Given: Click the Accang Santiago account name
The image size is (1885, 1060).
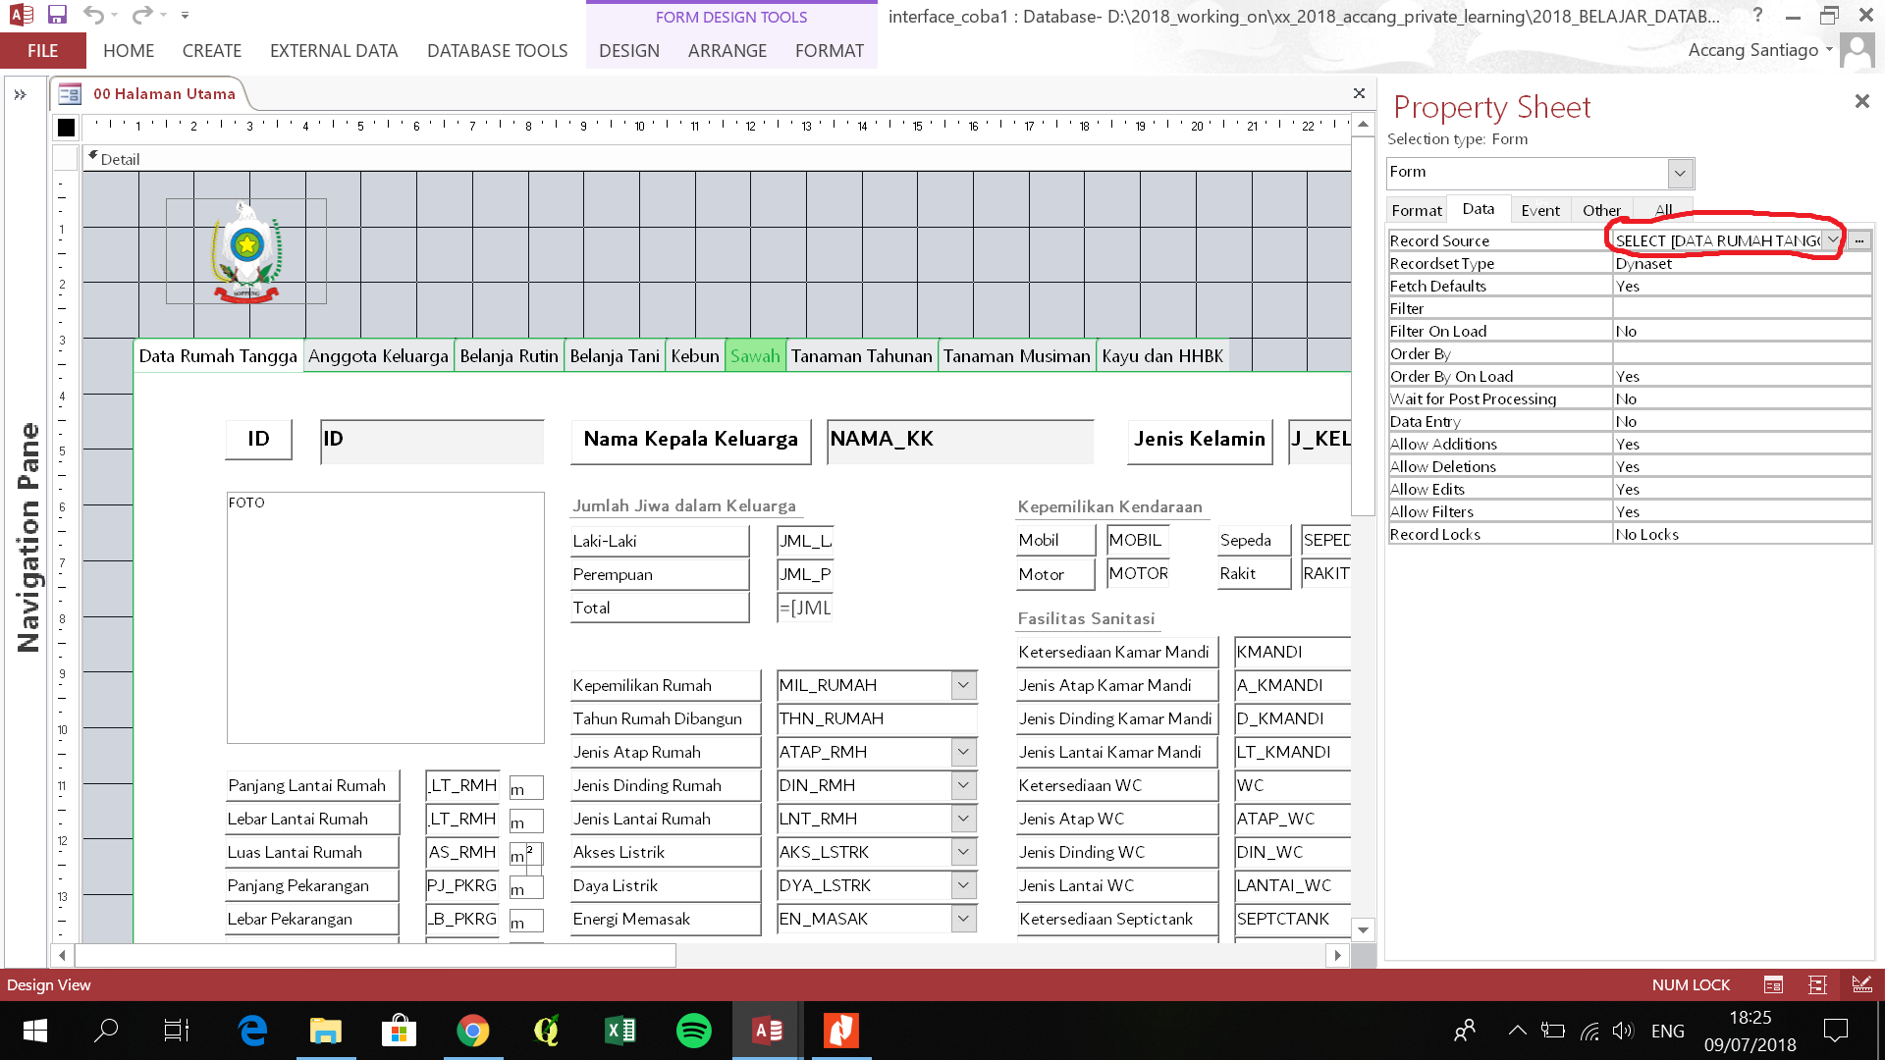Looking at the screenshot, I should 1753,50.
